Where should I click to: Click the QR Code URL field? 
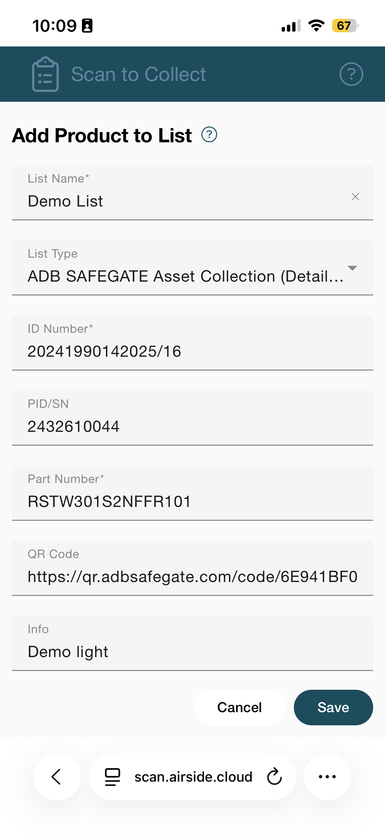pyautogui.click(x=192, y=576)
